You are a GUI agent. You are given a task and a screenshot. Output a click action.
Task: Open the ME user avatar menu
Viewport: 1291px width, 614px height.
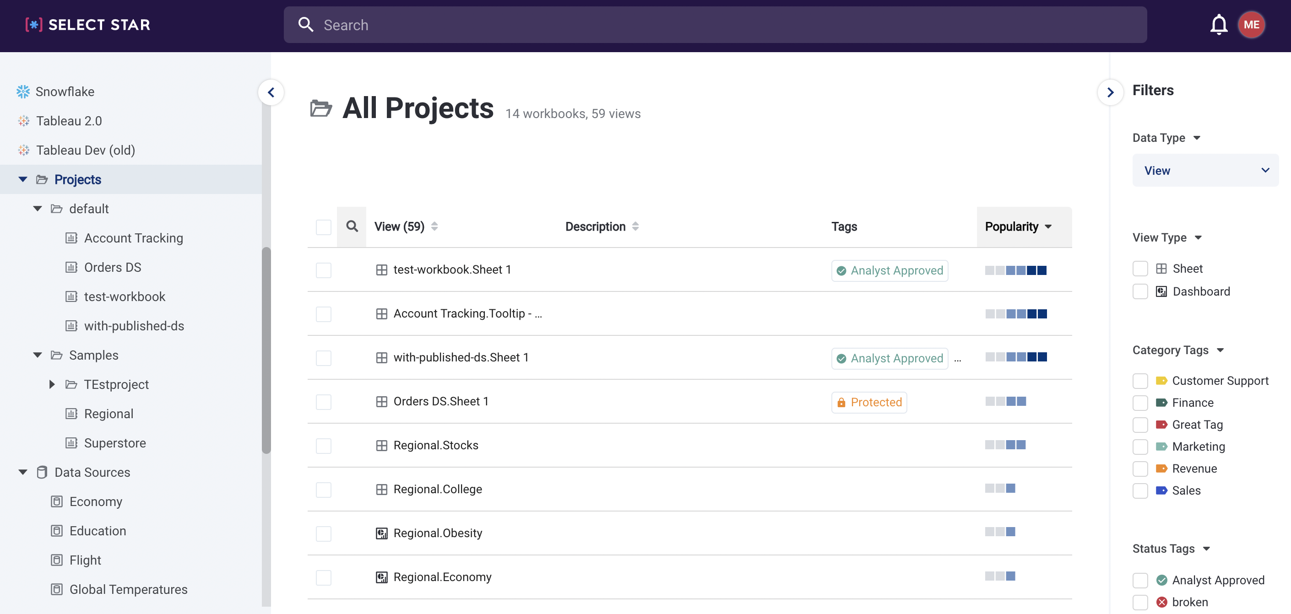click(1251, 25)
